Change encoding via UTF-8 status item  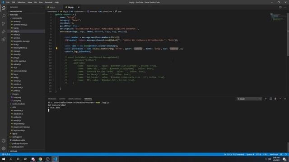(259, 154)
